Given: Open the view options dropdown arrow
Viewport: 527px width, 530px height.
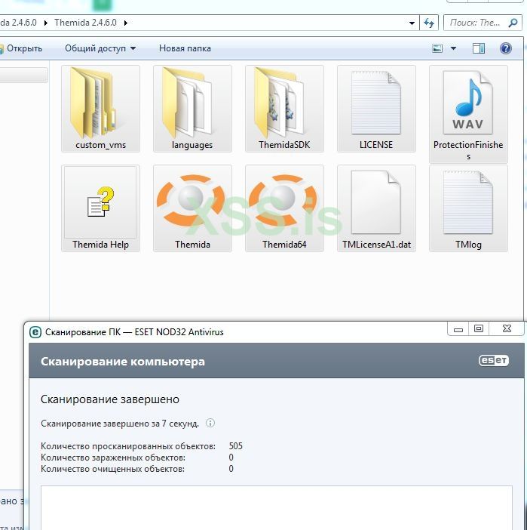Looking at the screenshot, I should (453, 48).
